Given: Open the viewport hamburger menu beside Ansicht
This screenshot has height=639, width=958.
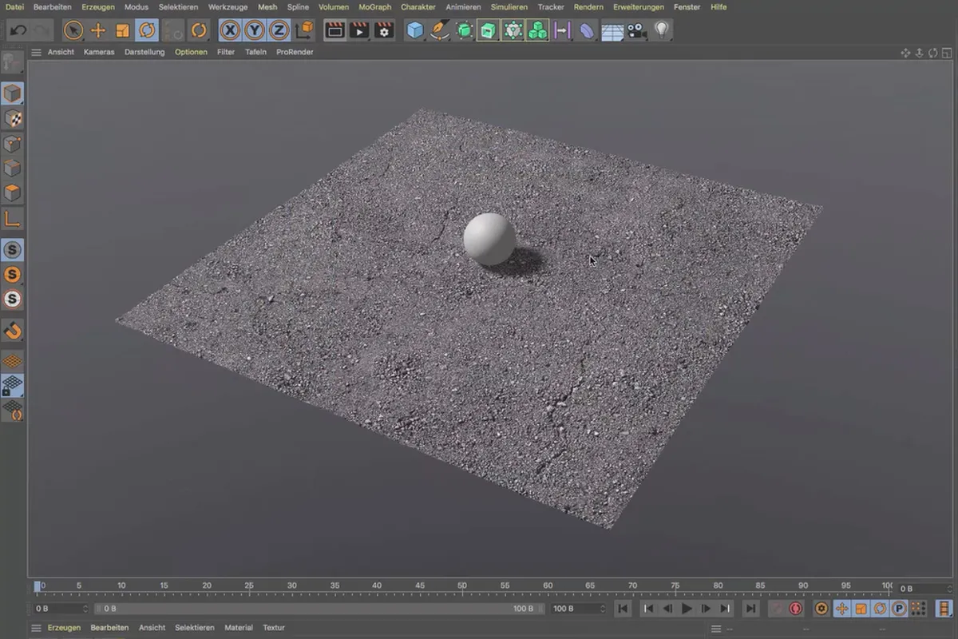Looking at the screenshot, I should pos(36,52).
